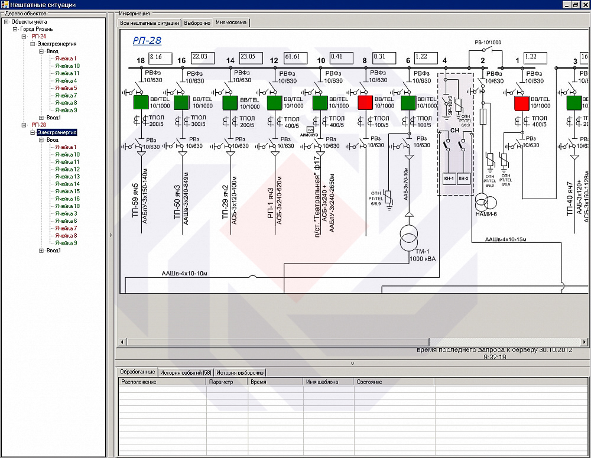Expand the Ввод1 node under РП-28
The height and width of the screenshot is (458, 591).
[41, 251]
